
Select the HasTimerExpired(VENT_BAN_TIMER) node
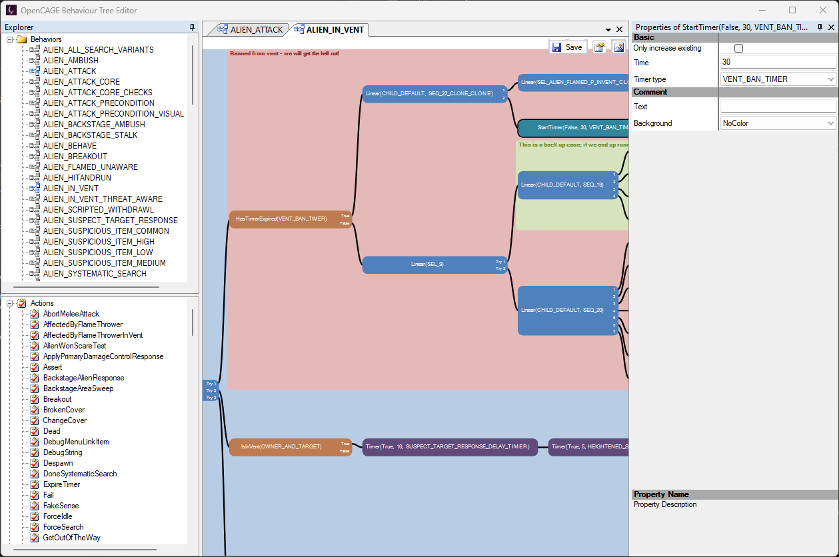(x=290, y=219)
